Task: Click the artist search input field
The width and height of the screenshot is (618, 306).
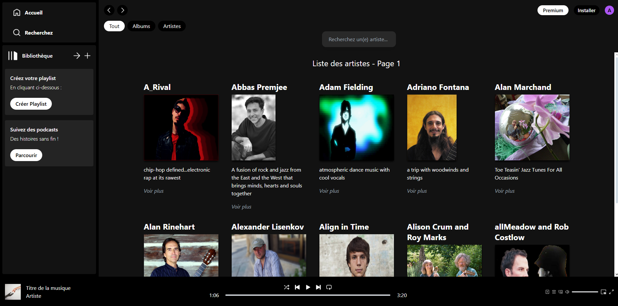Action: click(x=359, y=39)
